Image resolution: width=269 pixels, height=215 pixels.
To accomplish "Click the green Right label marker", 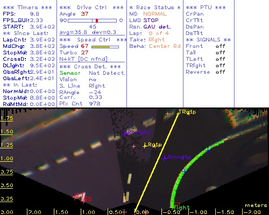I will click(181, 208).
